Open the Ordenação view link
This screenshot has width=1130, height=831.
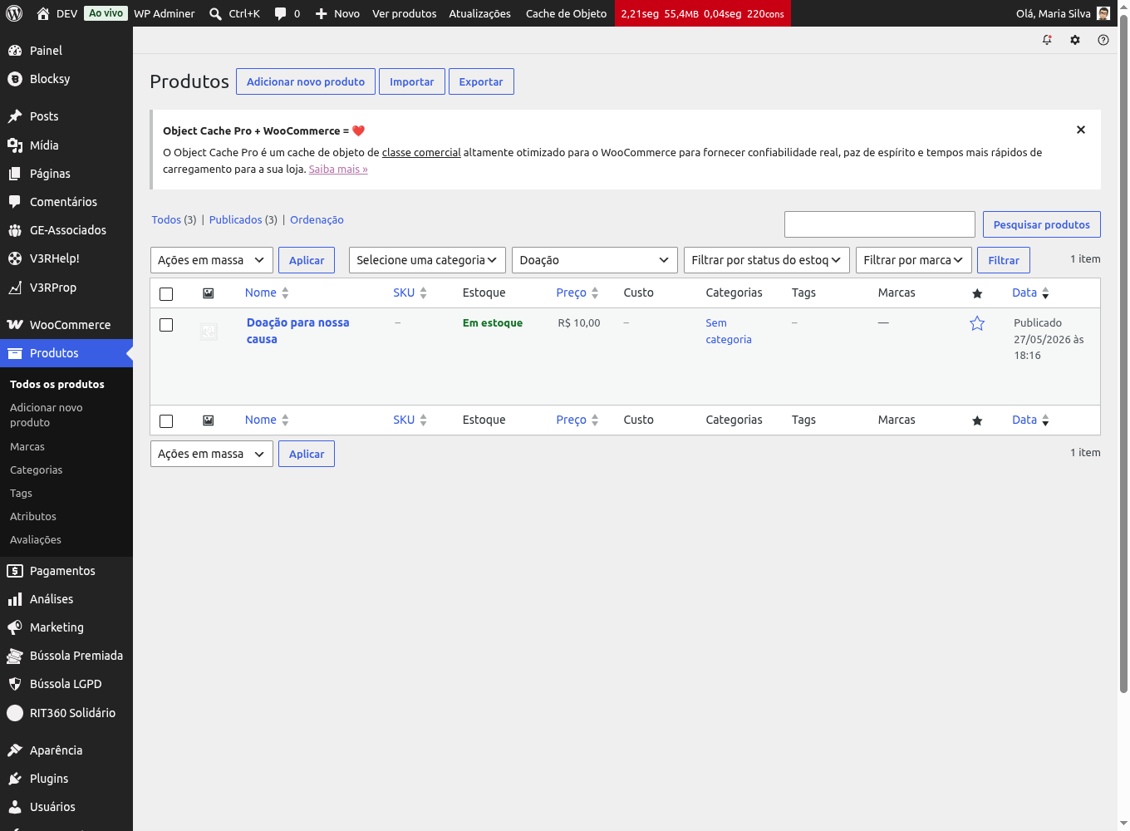[x=317, y=220]
